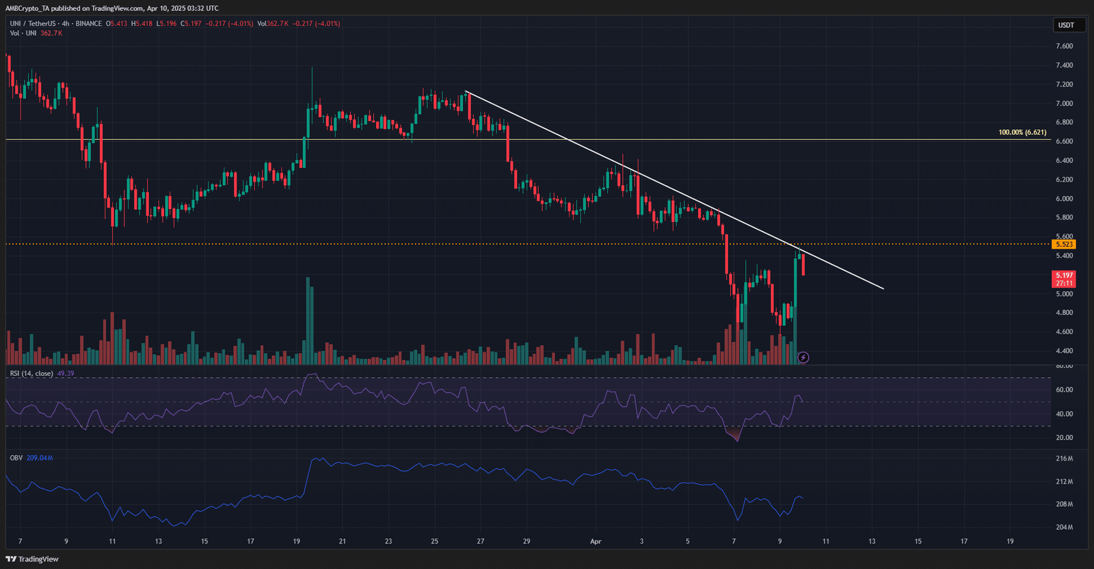Click the 100.00% (6.621) Fibonacci label
This screenshot has height=569, width=1094.
[x=1022, y=133]
